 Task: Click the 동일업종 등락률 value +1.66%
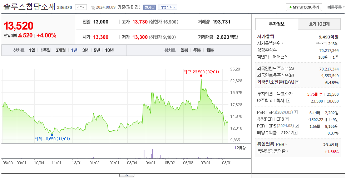coord(331,151)
